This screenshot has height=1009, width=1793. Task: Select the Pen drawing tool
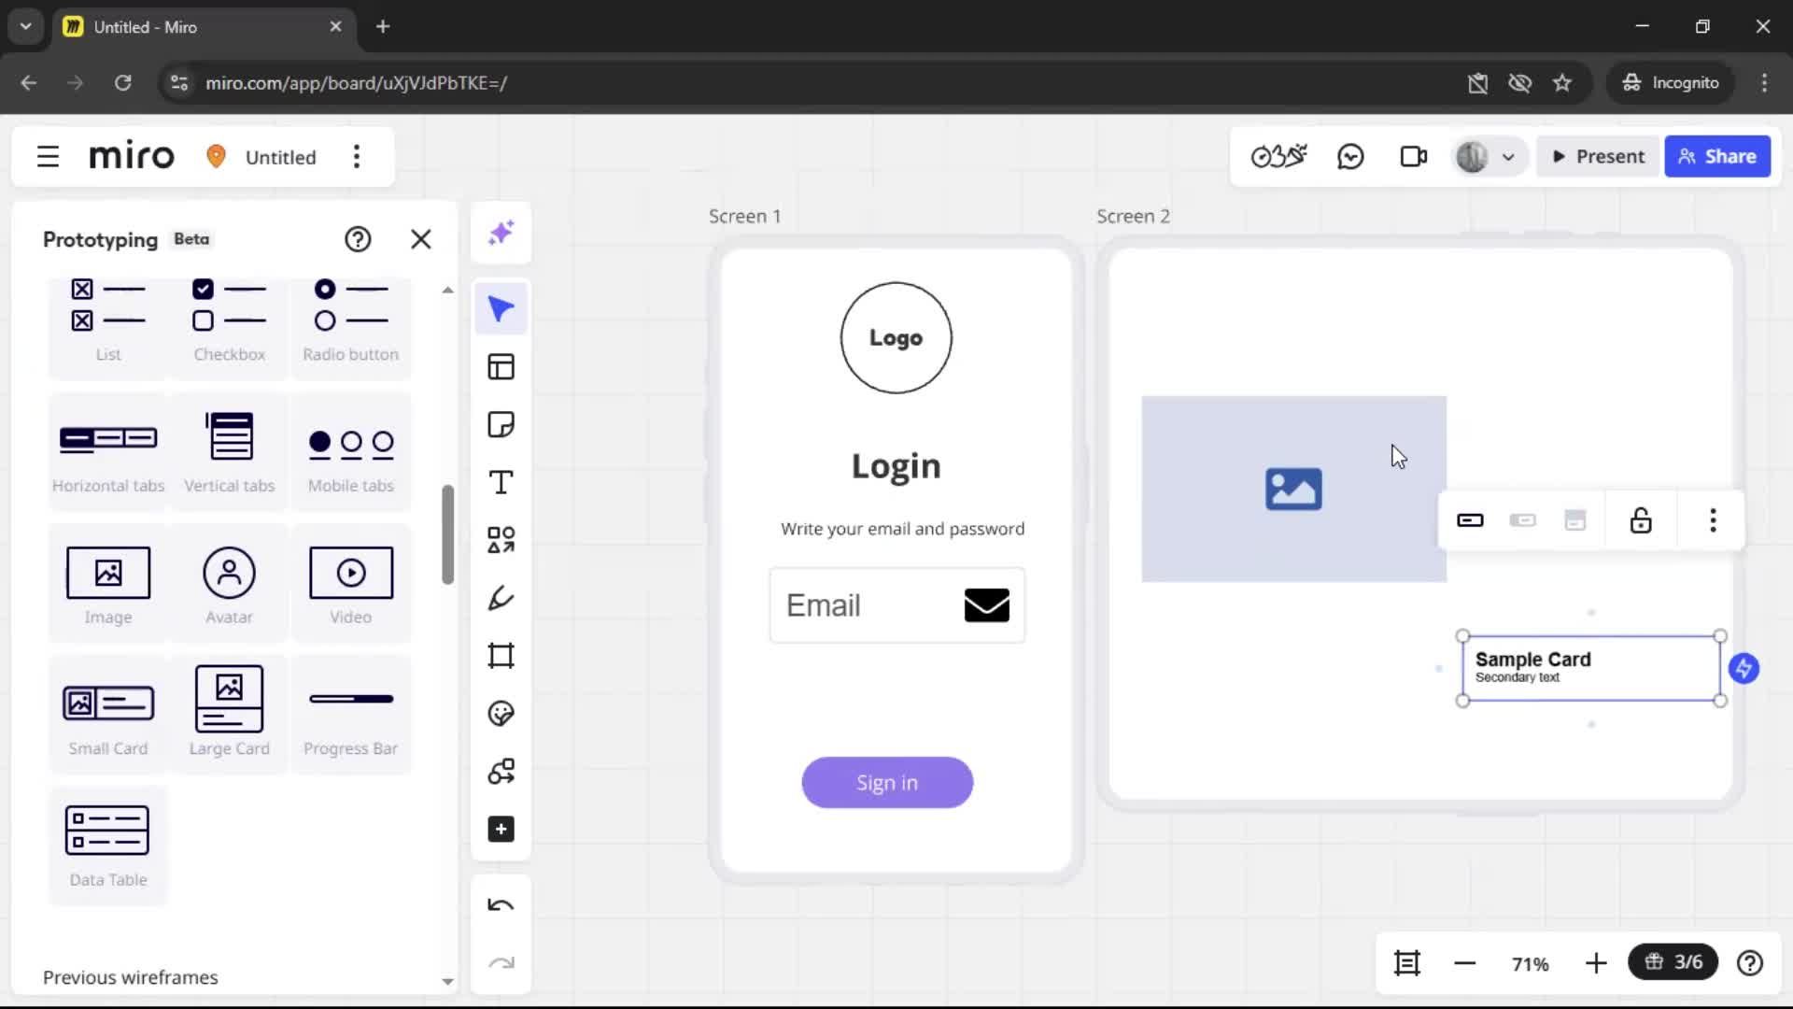501,598
